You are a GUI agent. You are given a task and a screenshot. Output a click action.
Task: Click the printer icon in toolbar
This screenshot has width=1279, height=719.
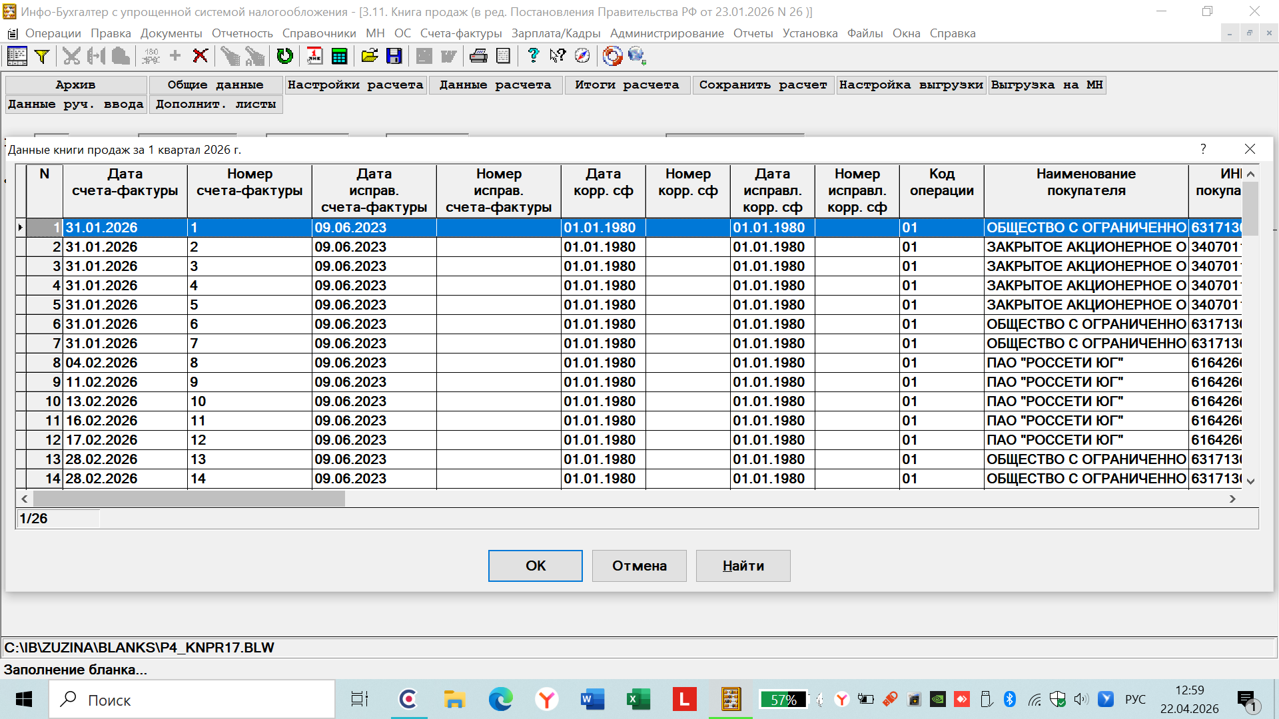point(478,57)
